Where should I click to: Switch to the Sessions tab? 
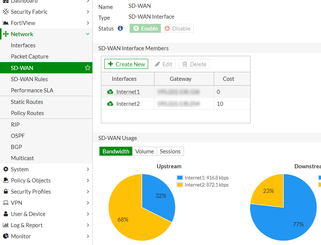click(x=170, y=151)
